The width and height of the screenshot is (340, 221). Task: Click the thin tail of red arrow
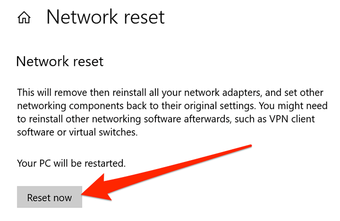(240, 148)
